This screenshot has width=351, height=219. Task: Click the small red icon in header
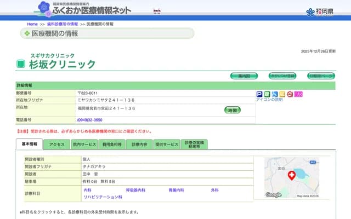pyautogui.click(x=157, y=10)
